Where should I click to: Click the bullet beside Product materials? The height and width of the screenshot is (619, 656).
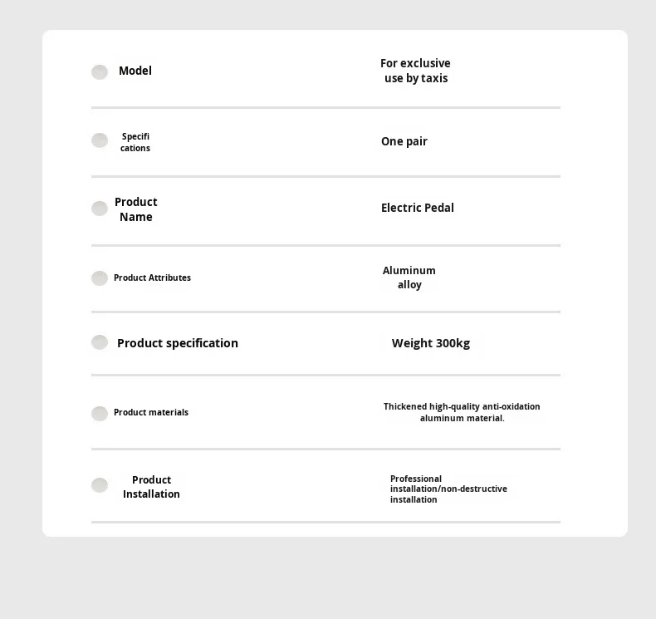(x=100, y=414)
